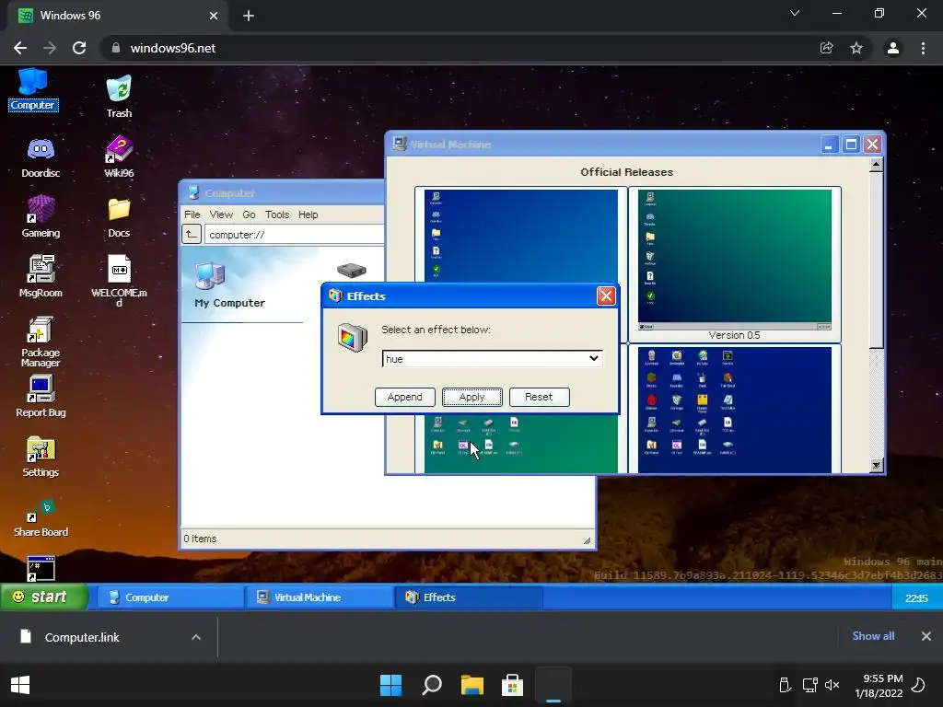The width and height of the screenshot is (943, 707).
Task: Click the muted volume tray icon
Action: [832, 685]
